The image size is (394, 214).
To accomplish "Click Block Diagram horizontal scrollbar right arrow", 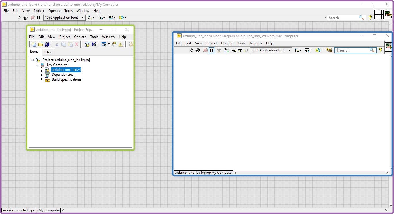I will point(387,173).
